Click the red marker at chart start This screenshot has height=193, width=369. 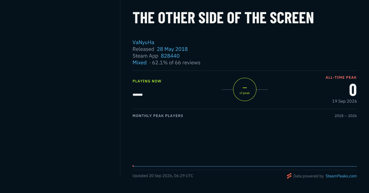133,166
